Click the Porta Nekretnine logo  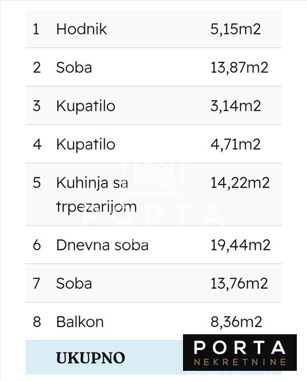point(239,352)
